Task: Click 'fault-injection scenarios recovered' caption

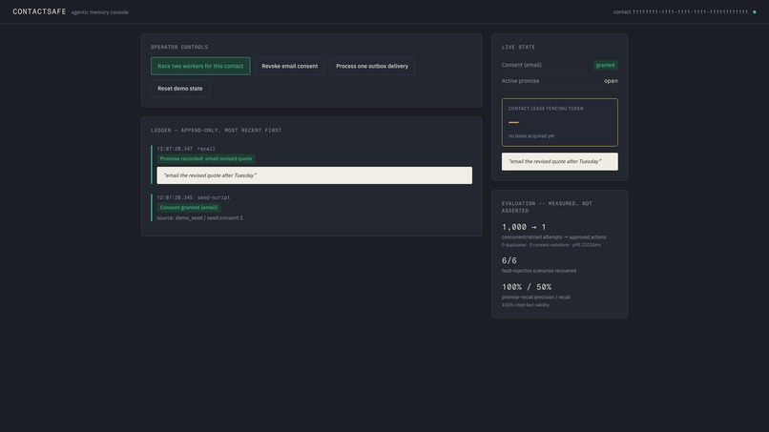Action: click(538, 271)
